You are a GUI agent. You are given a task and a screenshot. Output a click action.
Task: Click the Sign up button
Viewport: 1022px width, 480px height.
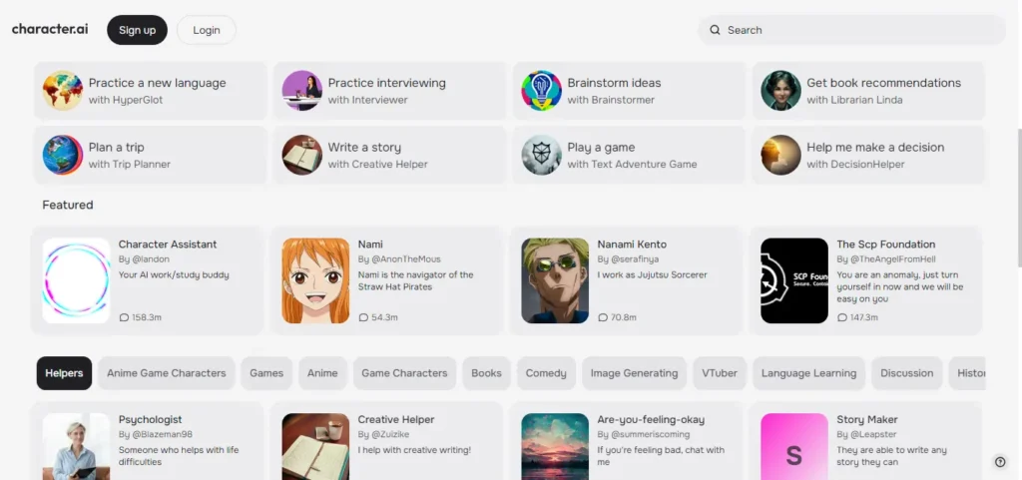(x=137, y=30)
